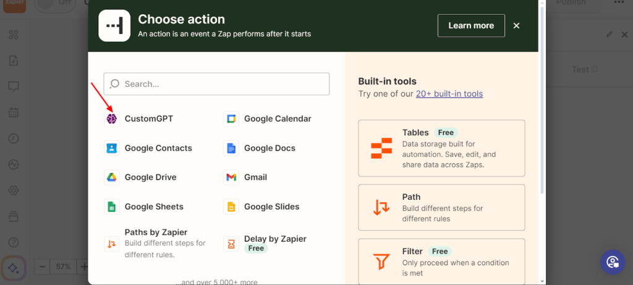The image size is (633, 285).
Task: Click the 57% zoom level indicator
Action: (64, 266)
